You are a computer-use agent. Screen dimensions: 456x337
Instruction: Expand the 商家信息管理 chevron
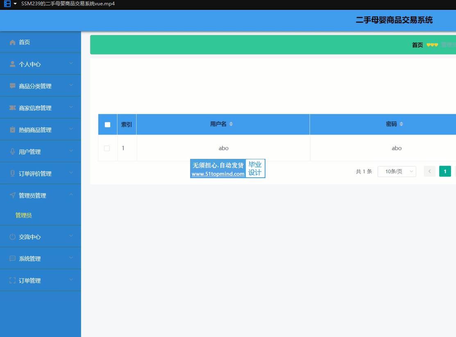(x=71, y=107)
